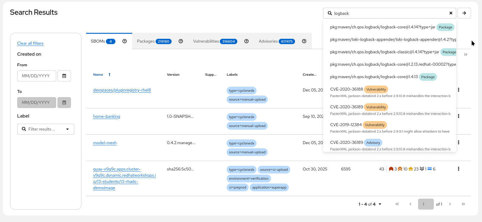This screenshot has height=222, width=482.
Task: Sort by Name column arrow
Action: (109, 75)
